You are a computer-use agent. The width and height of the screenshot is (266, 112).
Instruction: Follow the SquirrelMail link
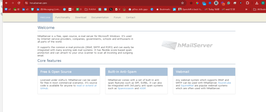[187, 85]
